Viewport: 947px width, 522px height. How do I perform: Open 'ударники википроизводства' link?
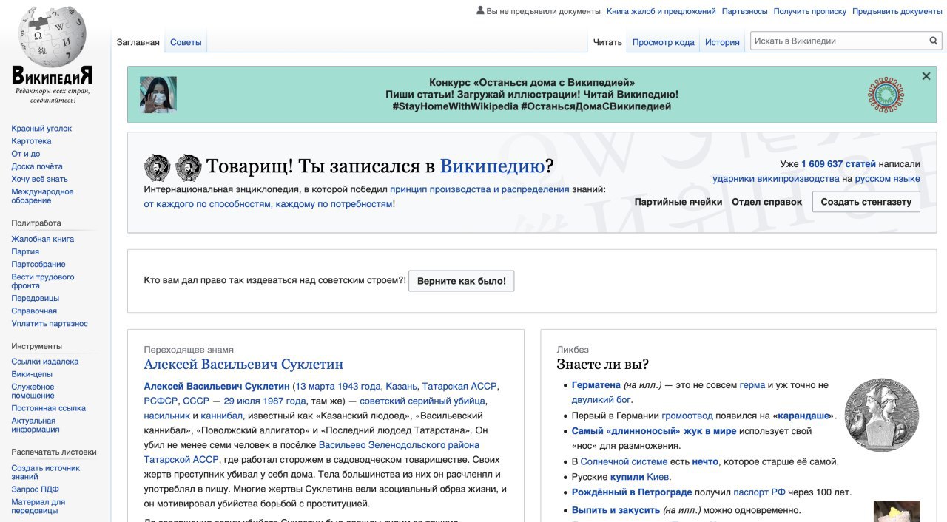pyautogui.click(x=776, y=179)
